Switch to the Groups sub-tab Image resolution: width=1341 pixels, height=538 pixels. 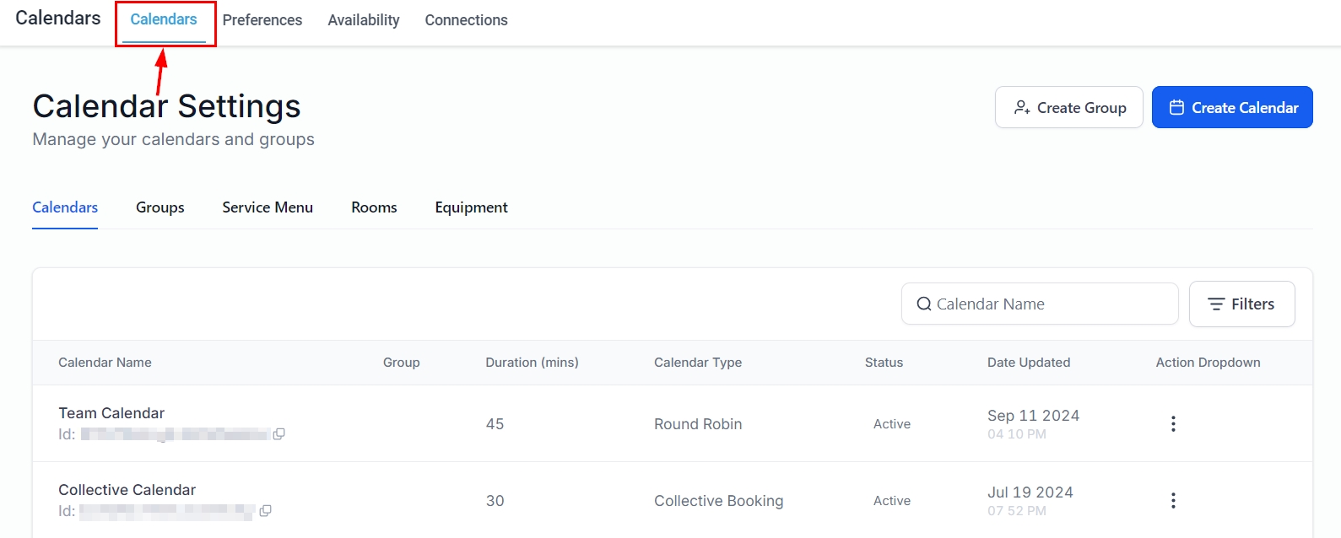[160, 207]
